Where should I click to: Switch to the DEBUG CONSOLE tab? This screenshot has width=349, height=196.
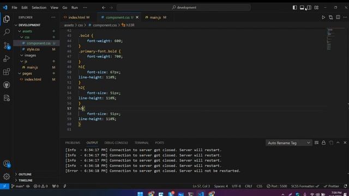[116, 143]
